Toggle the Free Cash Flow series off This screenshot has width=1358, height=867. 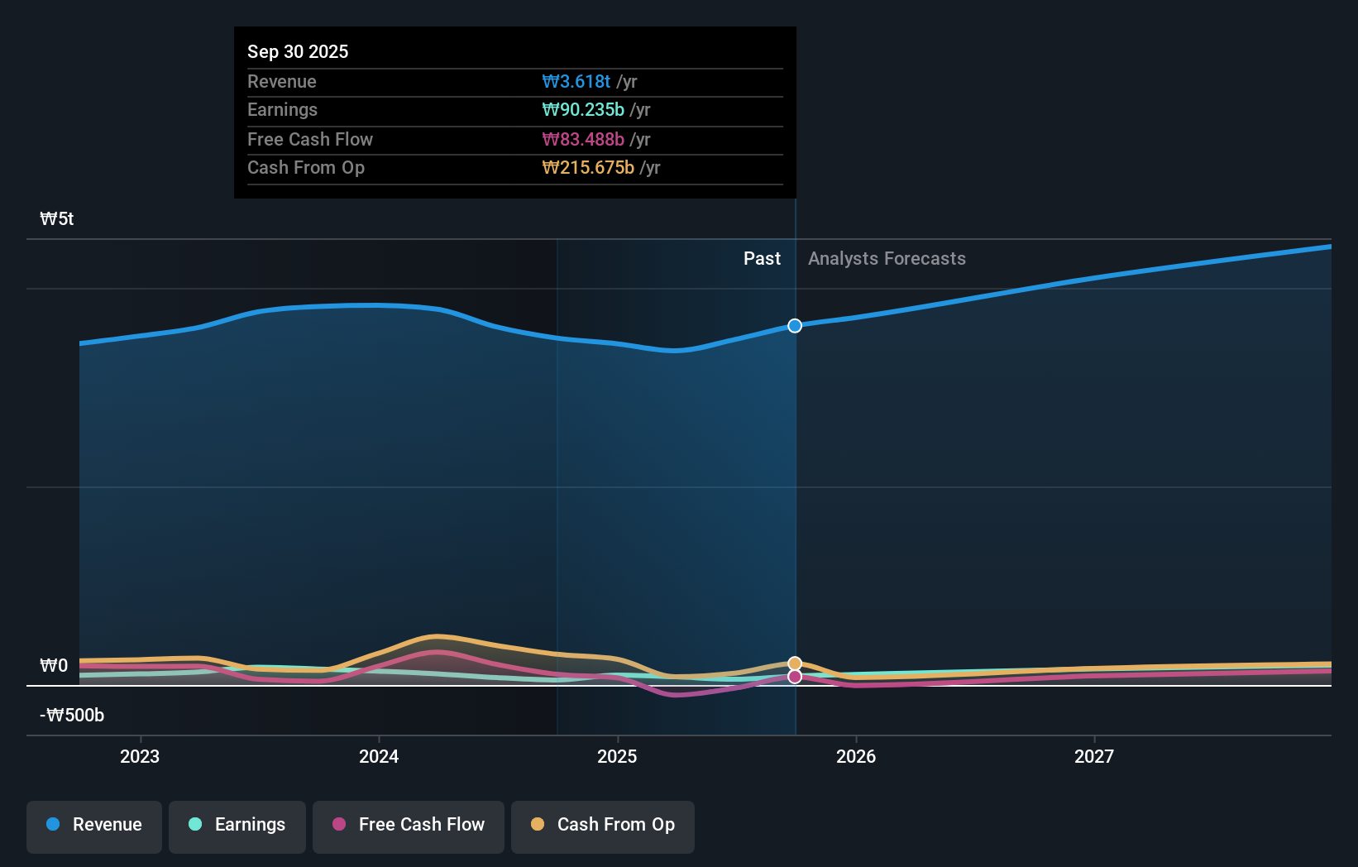pos(408,825)
